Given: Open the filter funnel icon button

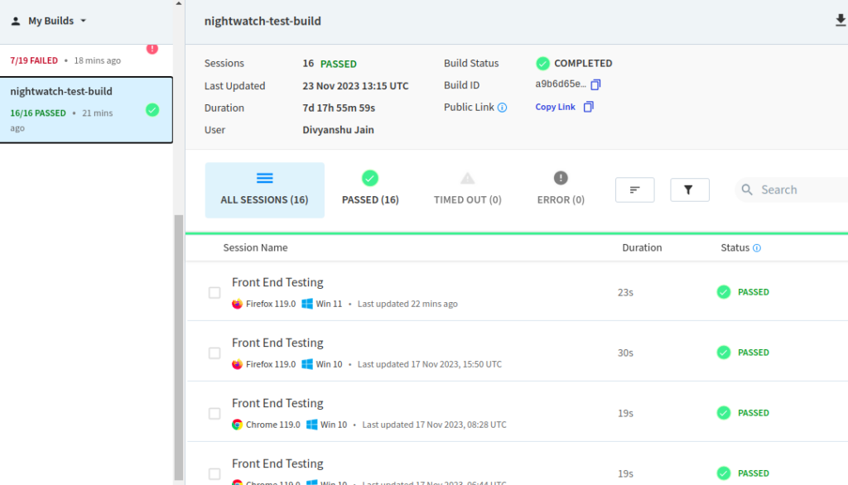Looking at the screenshot, I should (x=689, y=190).
